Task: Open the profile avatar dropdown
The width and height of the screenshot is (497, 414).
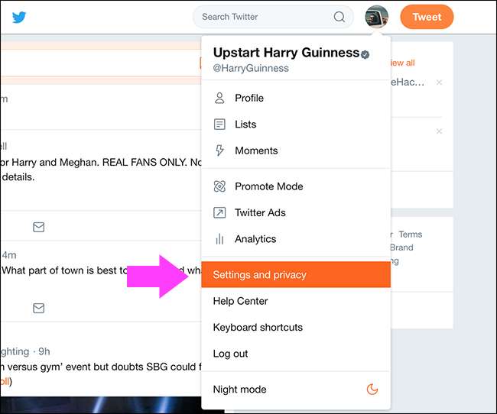Action: point(376,17)
